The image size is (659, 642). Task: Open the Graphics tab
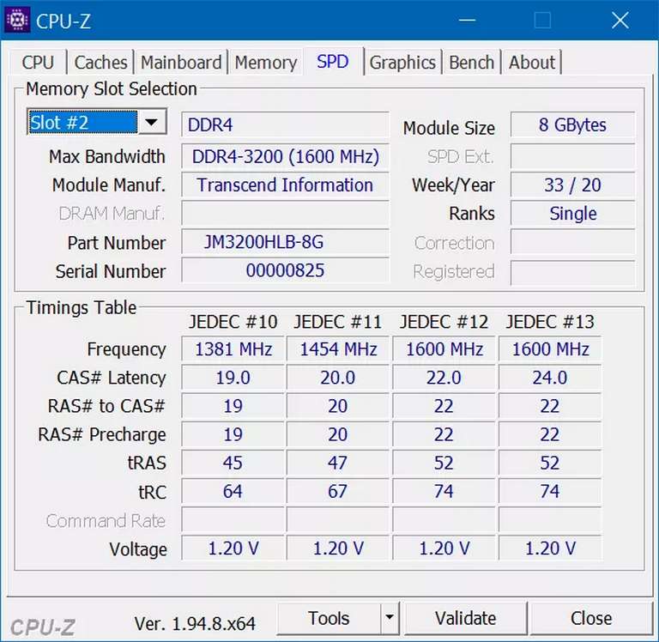[x=402, y=62]
